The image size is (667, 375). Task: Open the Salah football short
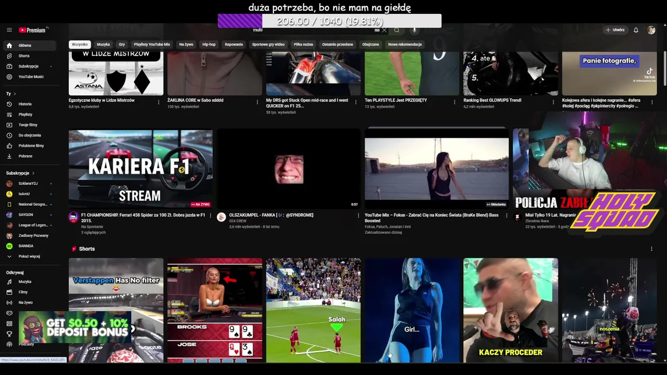313,310
